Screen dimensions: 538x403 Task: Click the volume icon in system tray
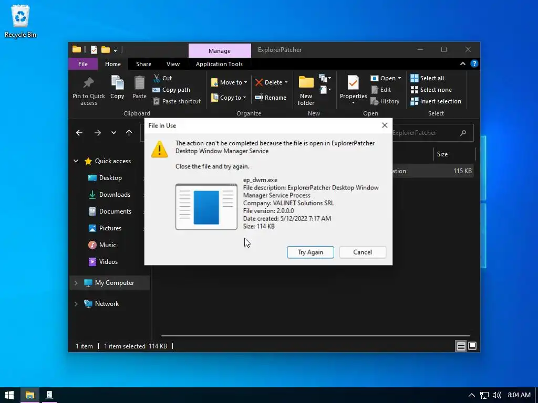tap(496, 395)
